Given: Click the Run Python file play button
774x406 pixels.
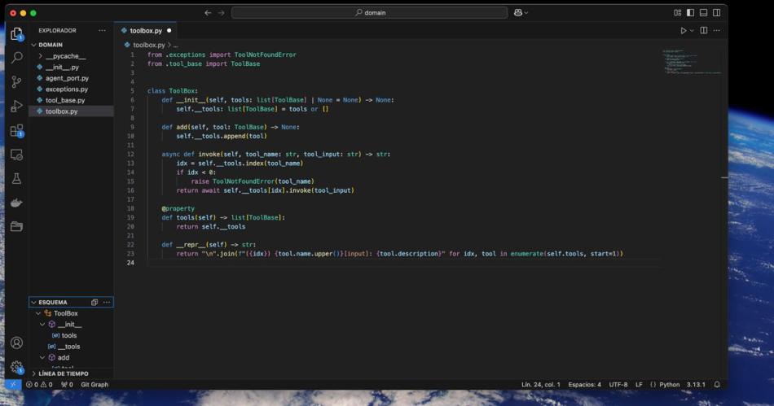Looking at the screenshot, I should pyautogui.click(x=683, y=31).
